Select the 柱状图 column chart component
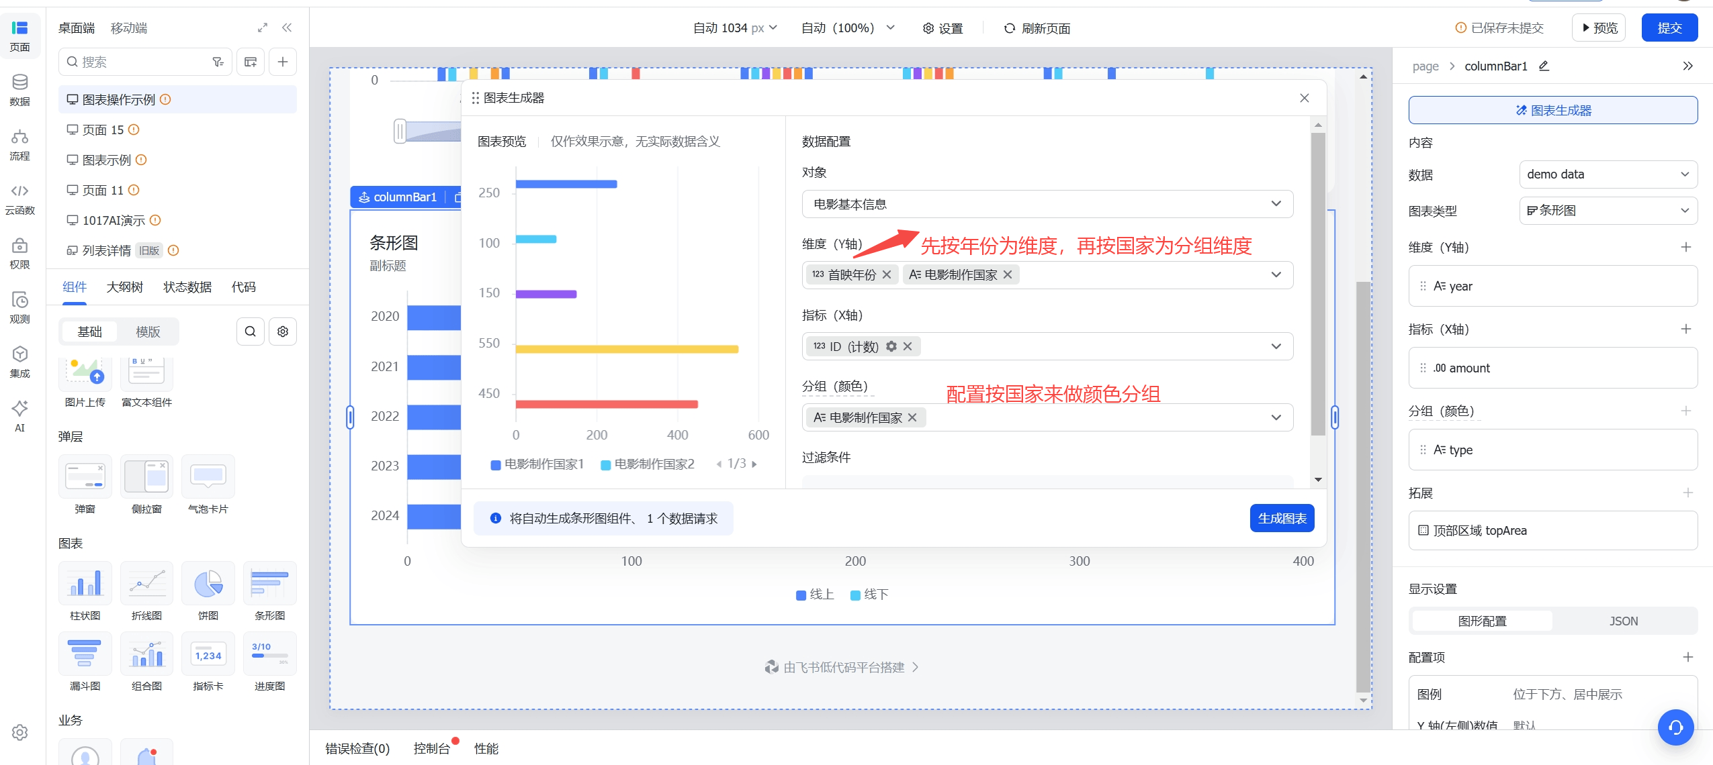This screenshot has width=1713, height=765. click(85, 592)
